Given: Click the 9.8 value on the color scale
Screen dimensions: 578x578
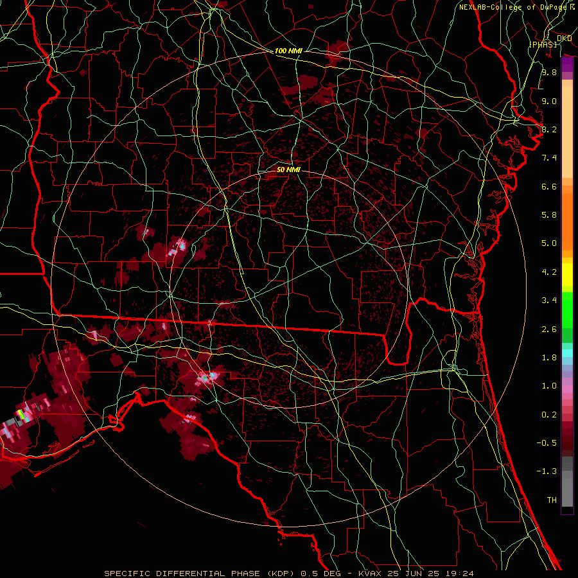Looking at the screenshot, I should 549,72.
